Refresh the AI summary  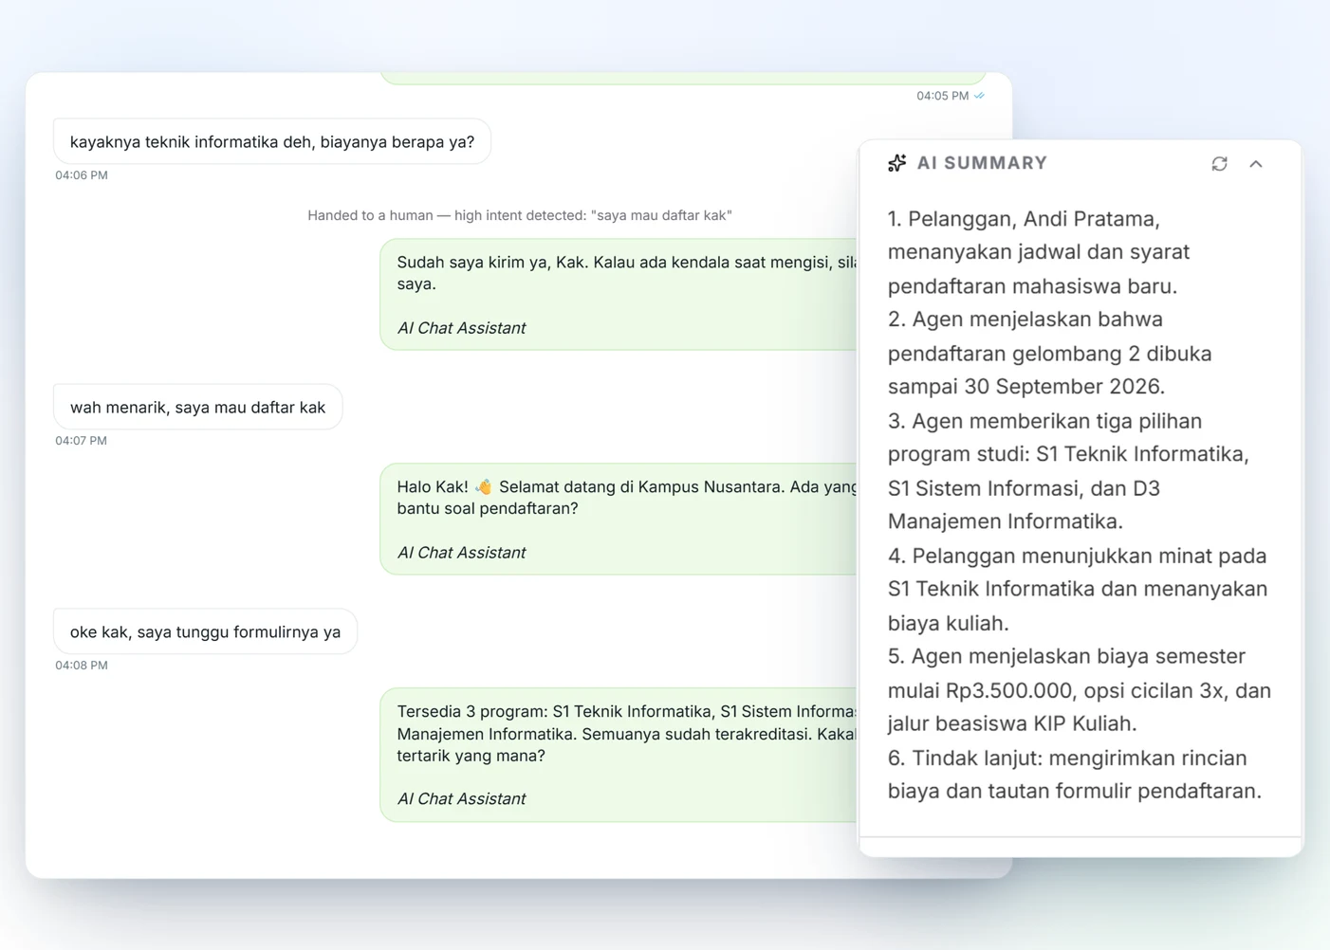click(x=1219, y=164)
